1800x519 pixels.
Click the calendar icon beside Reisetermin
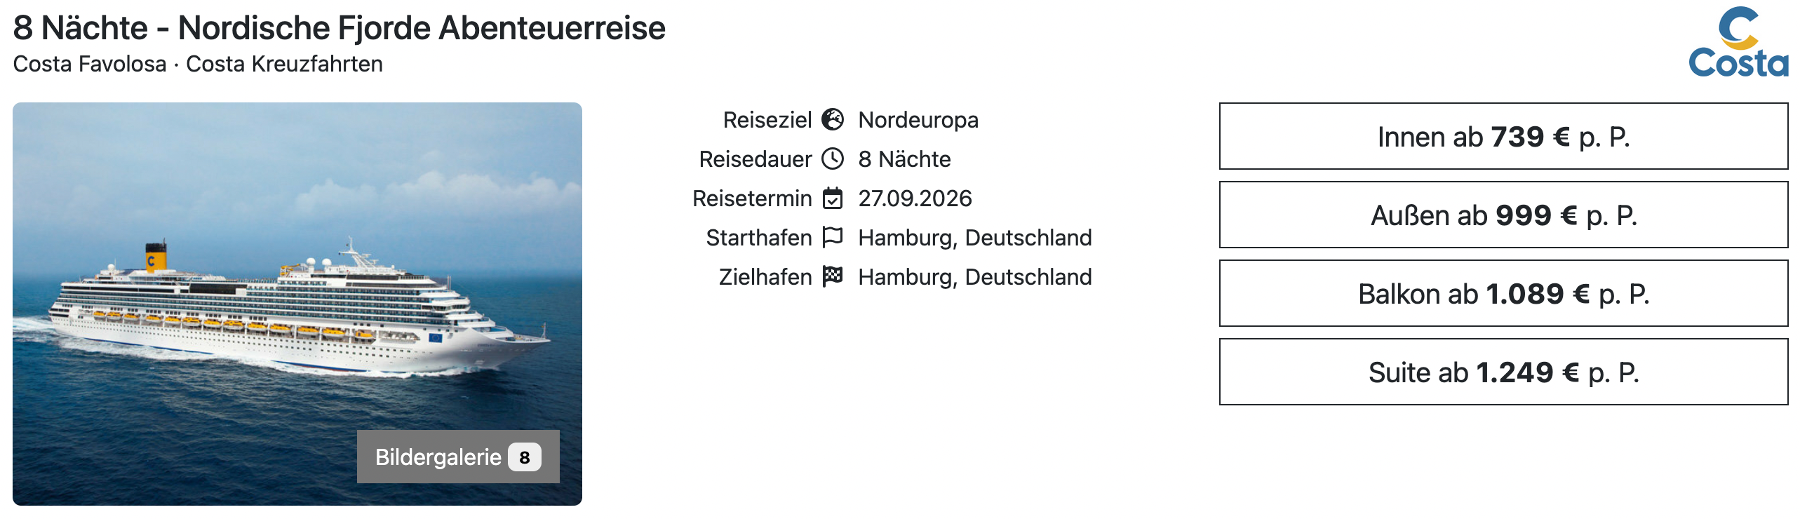pos(833,198)
